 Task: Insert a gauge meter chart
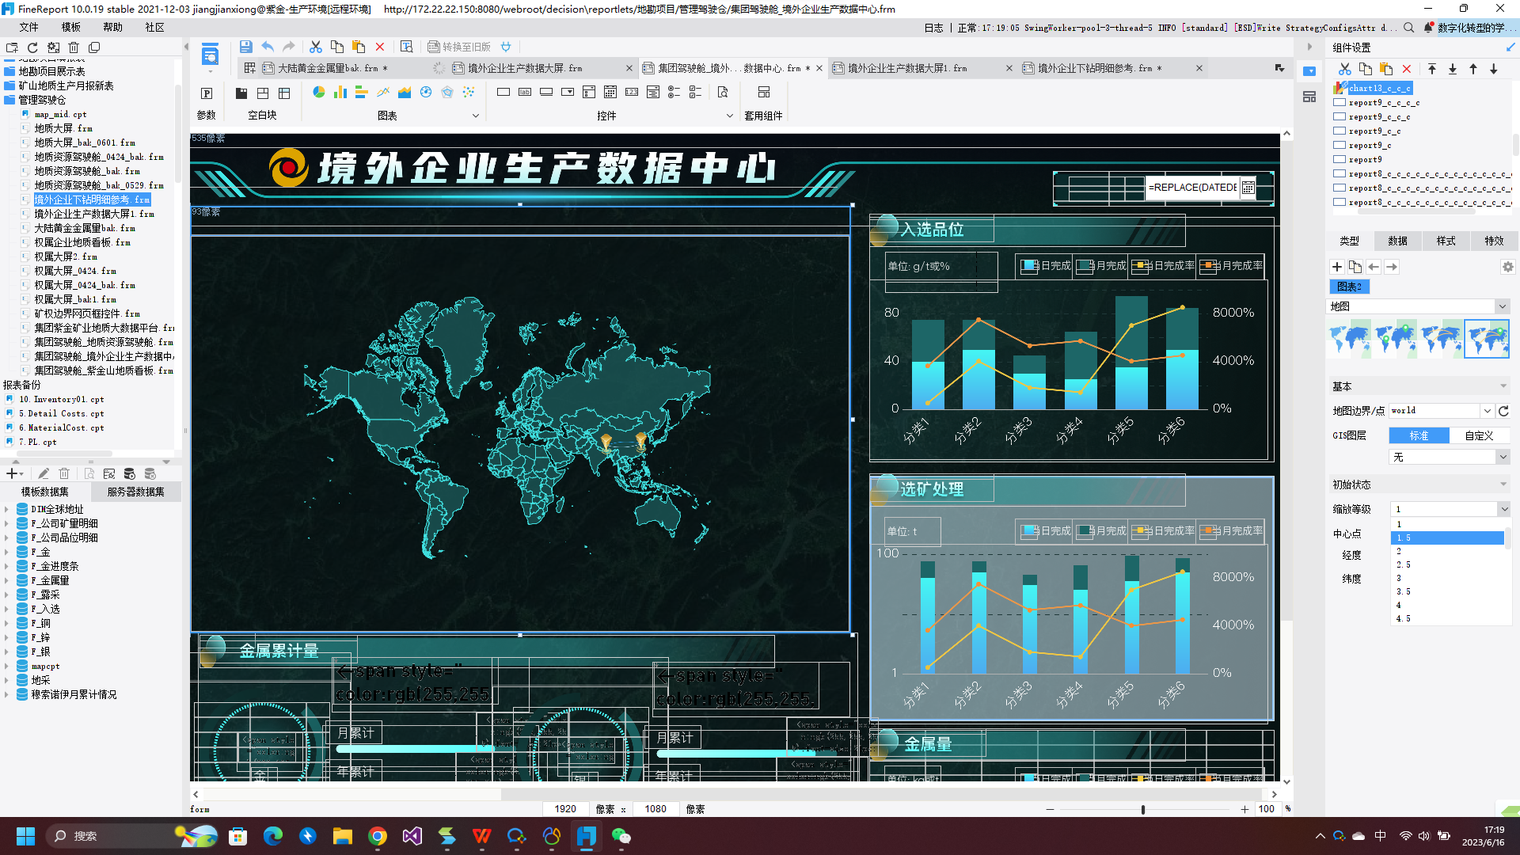[x=426, y=93]
